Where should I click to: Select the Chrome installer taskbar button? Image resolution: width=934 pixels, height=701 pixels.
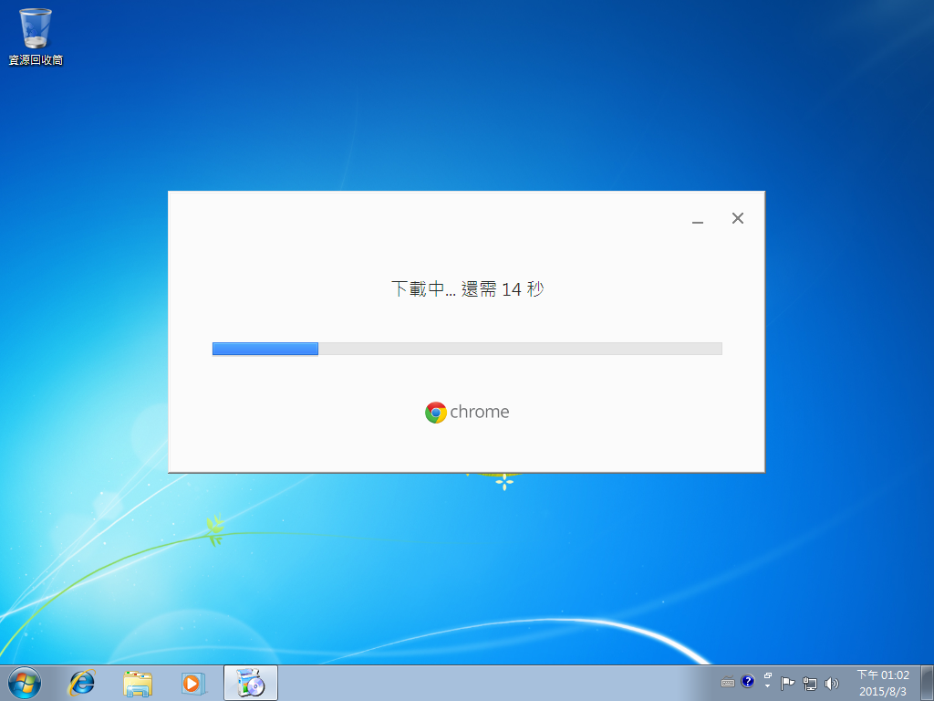251,683
